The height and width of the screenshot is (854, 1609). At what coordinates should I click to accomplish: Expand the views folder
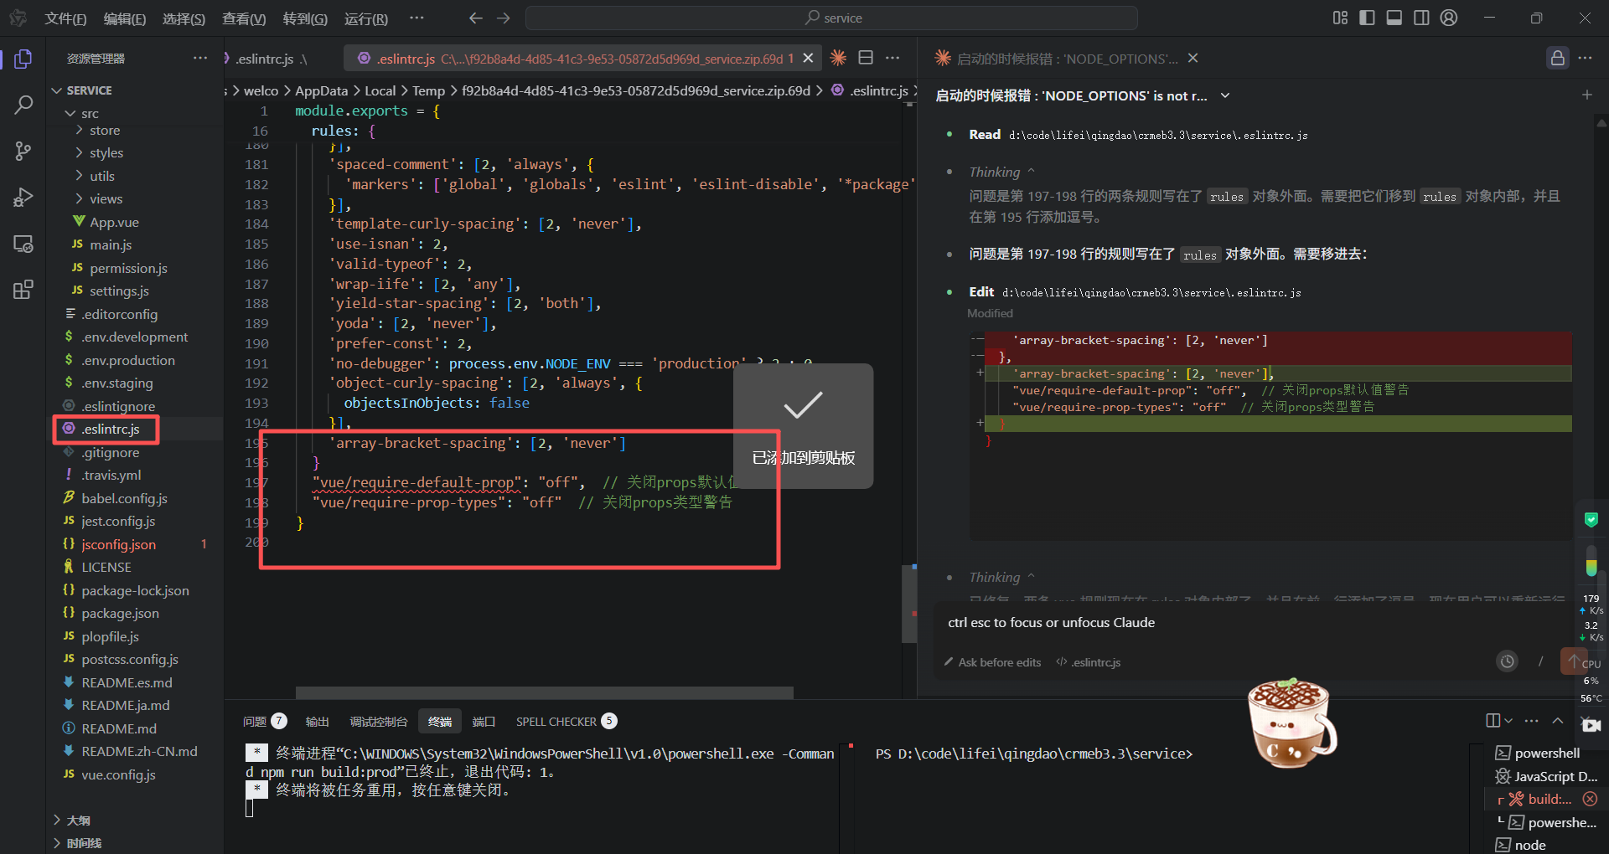[106, 199]
